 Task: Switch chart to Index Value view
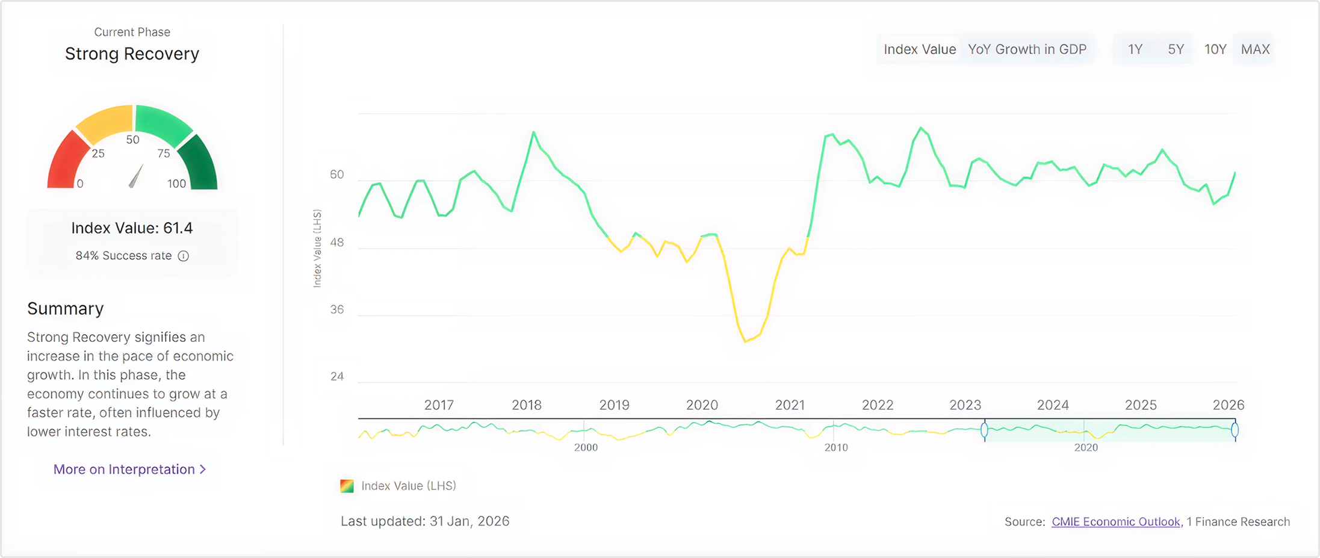(919, 49)
